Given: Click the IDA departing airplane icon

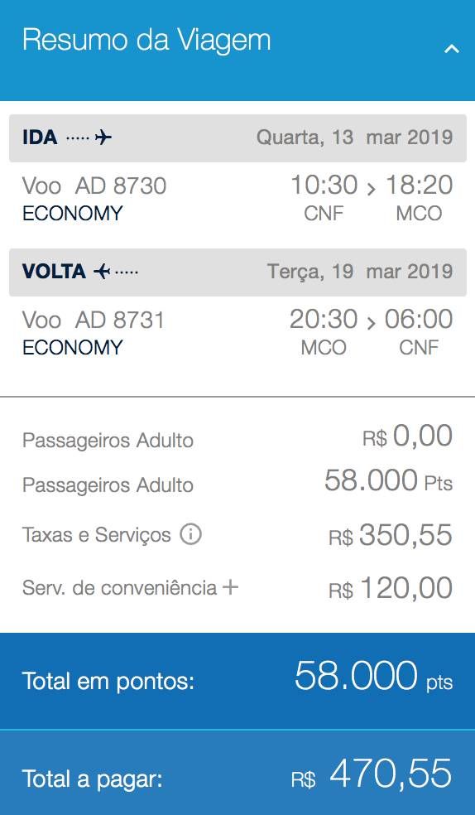Looking at the screenshot, I should click(x=103, y=137).
